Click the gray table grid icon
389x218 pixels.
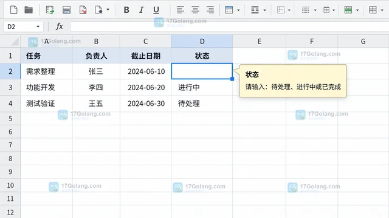(373, 10)
